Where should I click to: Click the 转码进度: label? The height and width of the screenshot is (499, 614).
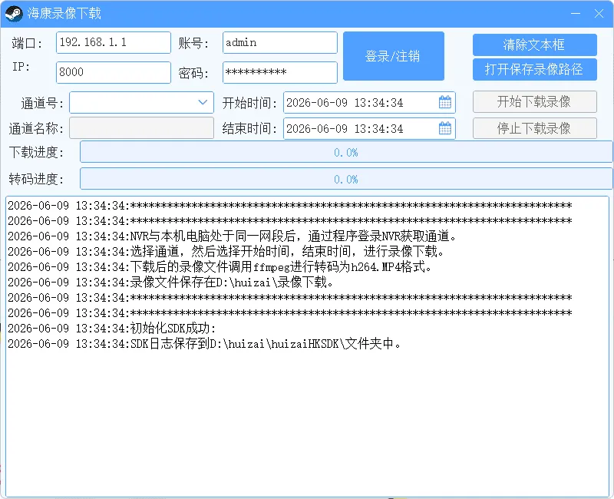click(36, 179)
